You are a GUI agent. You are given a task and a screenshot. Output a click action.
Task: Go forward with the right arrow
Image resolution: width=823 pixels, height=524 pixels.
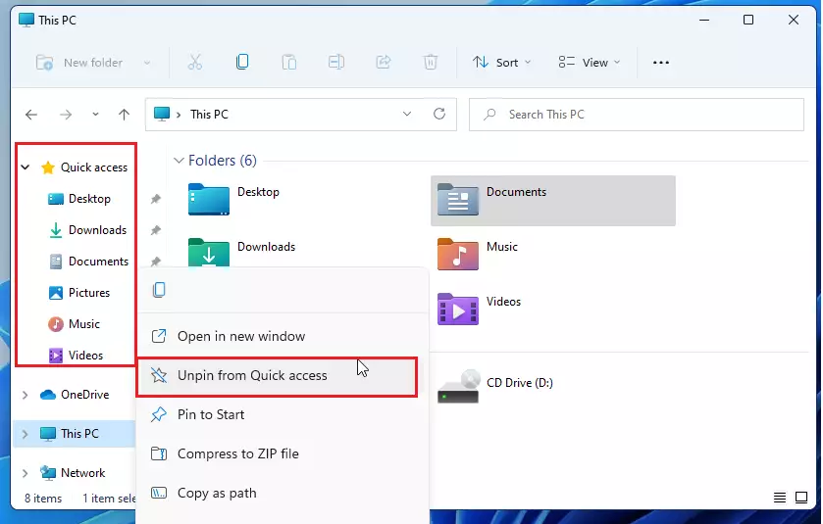[66, 115]
